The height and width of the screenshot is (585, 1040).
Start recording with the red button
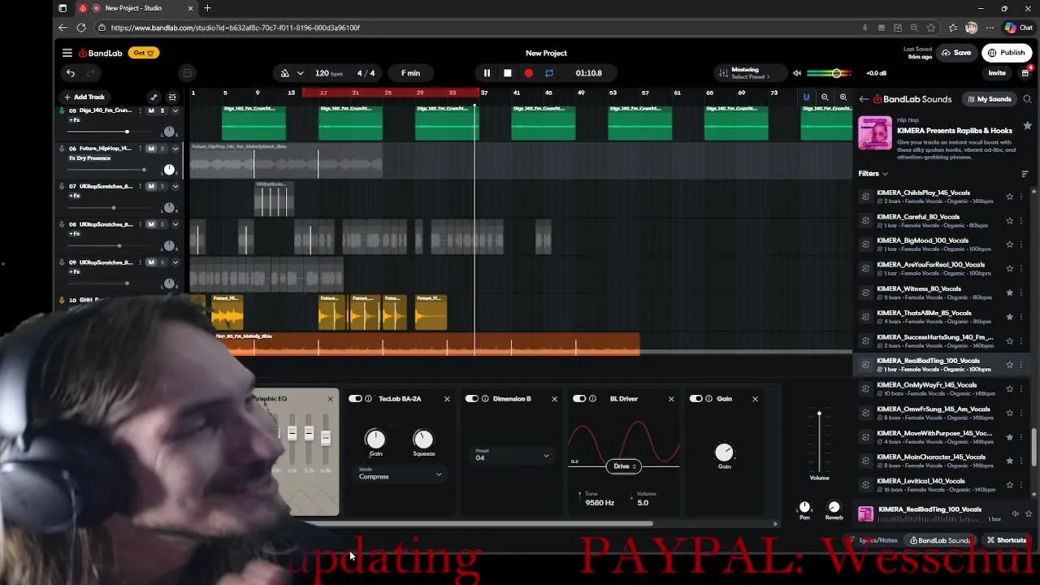(x=529, y=73)
